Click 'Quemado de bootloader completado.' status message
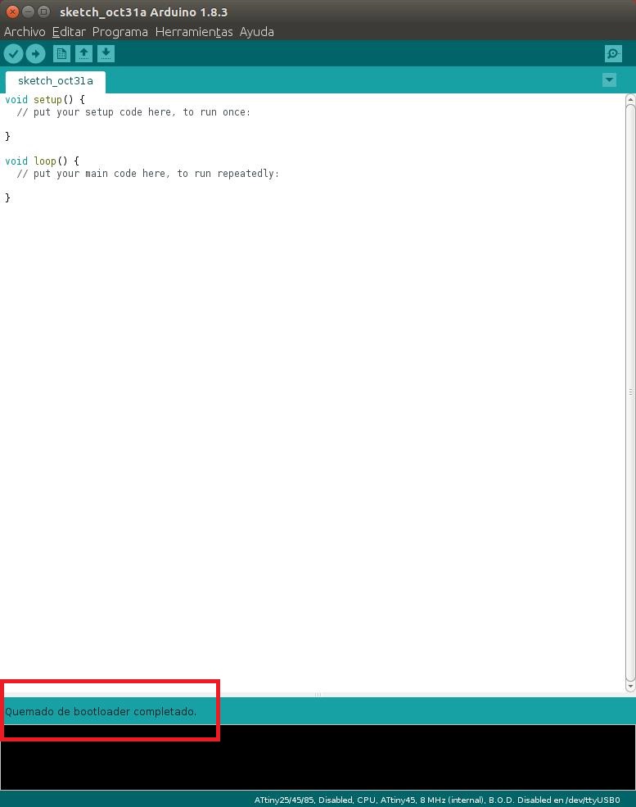This screenshot has height=807, width=636. pos(101,712)
